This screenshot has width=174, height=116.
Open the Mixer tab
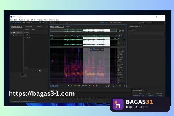click(x=68, y=26)
